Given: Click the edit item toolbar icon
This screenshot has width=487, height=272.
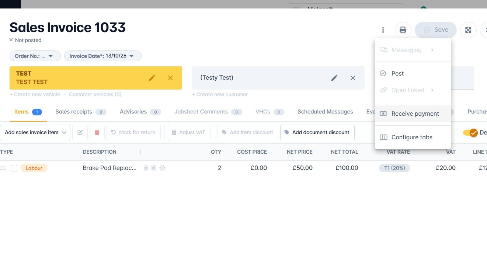Looking at the screenshot, I should point(80,132).
